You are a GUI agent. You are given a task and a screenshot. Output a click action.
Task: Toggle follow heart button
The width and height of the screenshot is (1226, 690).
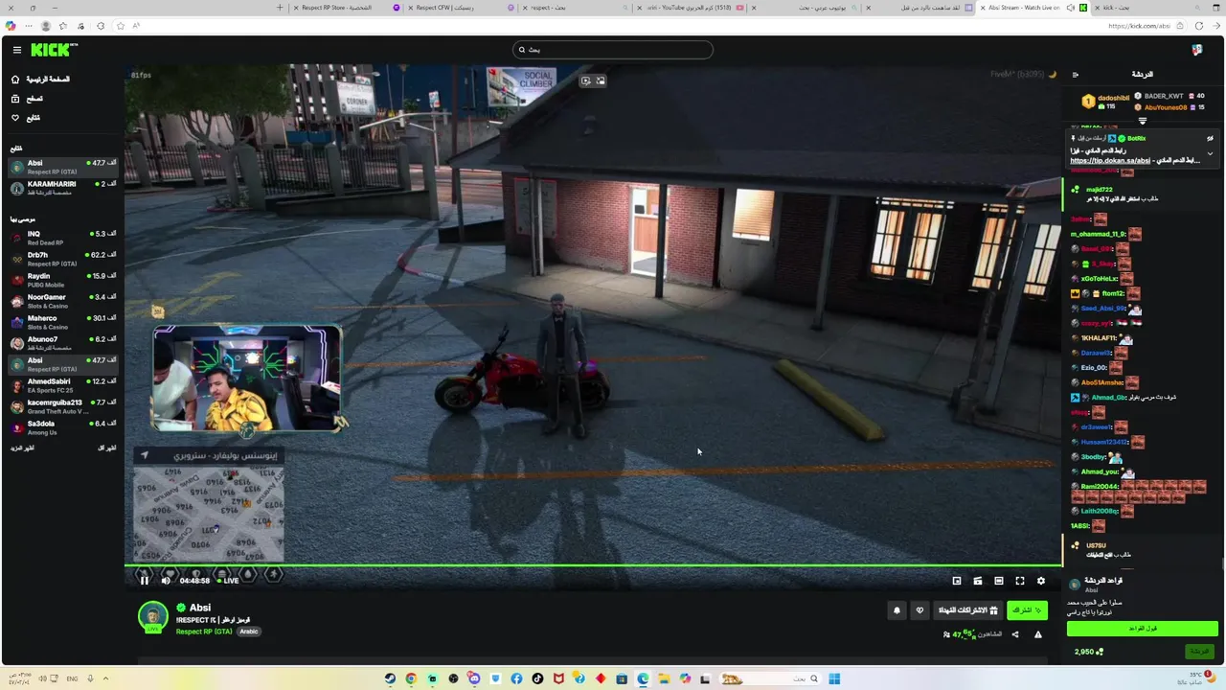[x=919, y=610]
